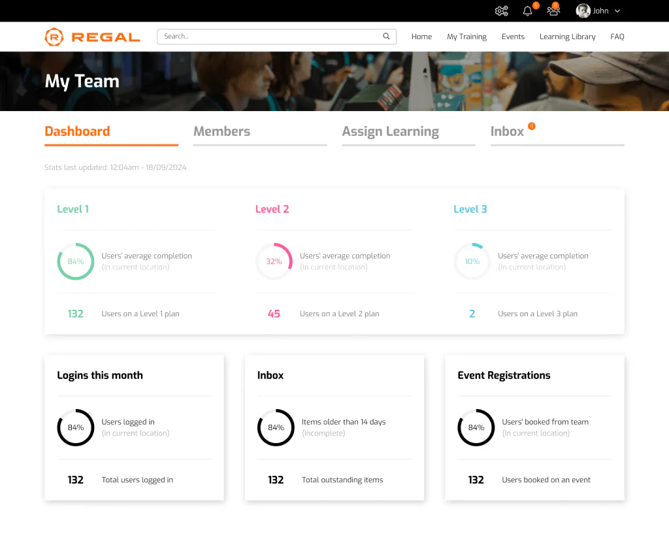Click the 10% Level 3 completion ring
Viewport: 669px width, 549px height.
(x=472, y=261)
